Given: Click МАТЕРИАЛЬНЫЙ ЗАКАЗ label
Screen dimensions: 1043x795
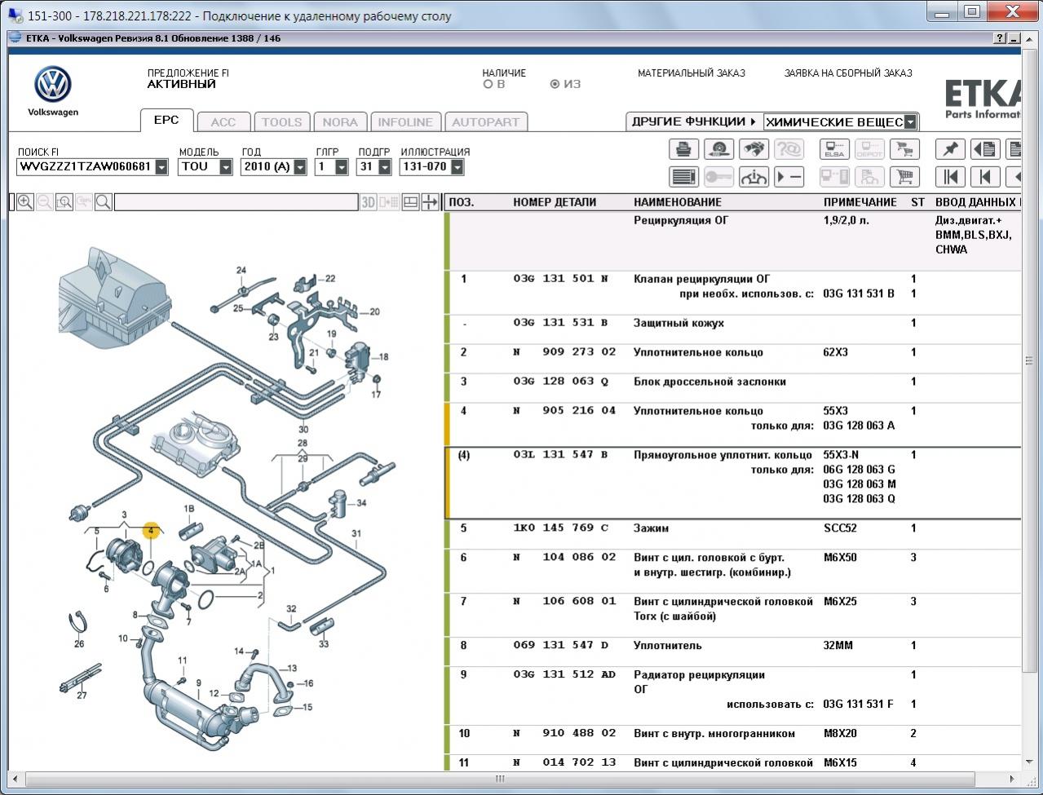Looking at the screenshot, I should [x=692, y=73].
